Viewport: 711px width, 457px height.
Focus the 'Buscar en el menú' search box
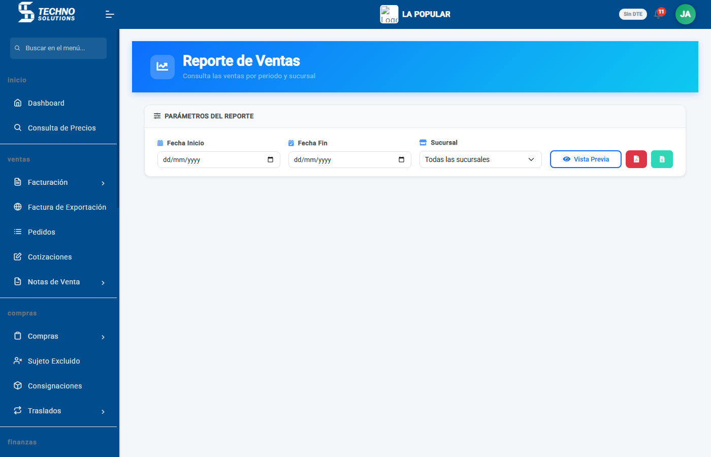[58, 48]
